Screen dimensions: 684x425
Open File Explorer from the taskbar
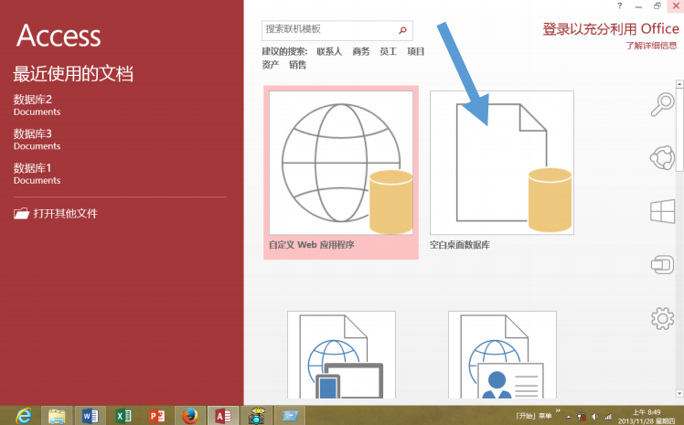point(57,416)
